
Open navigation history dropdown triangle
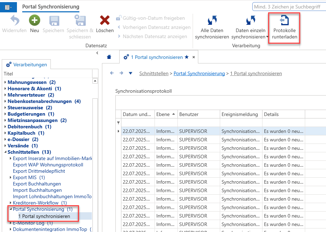click(x=130, y=73)
